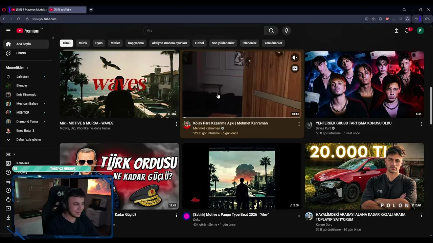Click the page vertical scrollbar thumb
This screenshot has height=243, width=433.
coord(431,105)
